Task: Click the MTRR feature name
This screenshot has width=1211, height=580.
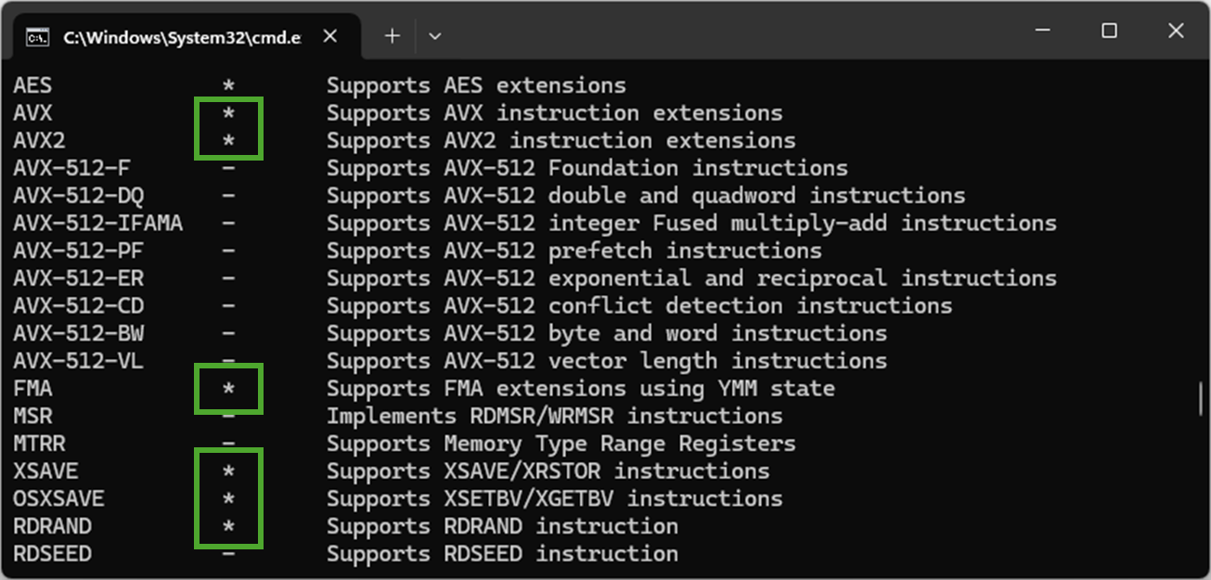Action: click(x=39, y=445)
